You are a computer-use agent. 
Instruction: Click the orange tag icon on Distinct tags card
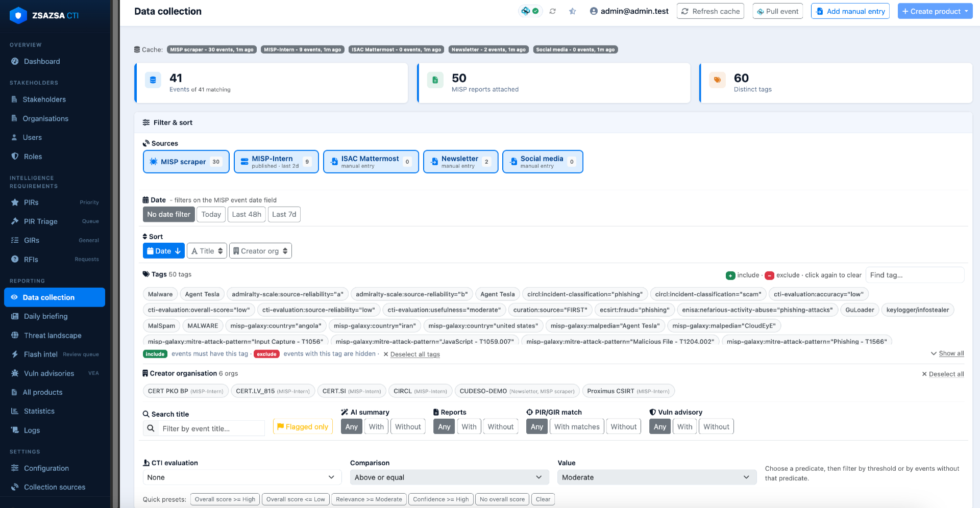(x=717, y=80)
